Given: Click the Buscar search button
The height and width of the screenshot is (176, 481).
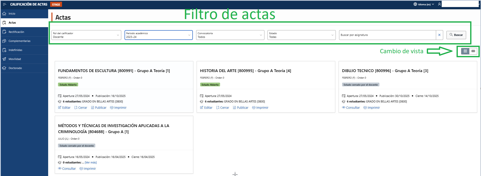Looking at the screenshot, I should (x=456, y=35).
